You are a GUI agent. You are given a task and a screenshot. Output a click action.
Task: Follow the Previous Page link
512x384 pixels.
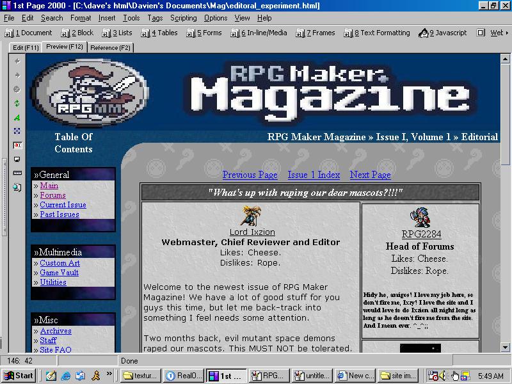pos(250,175)
